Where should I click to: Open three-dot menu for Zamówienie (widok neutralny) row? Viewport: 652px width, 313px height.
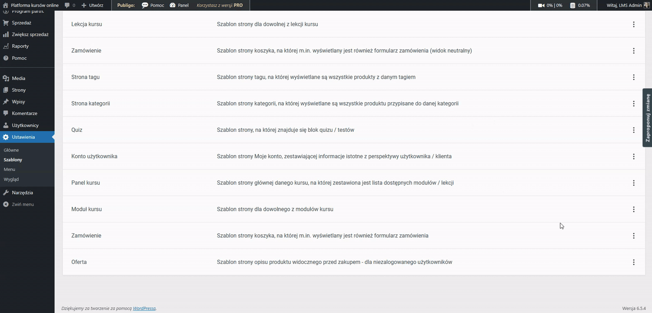point(633,51)
